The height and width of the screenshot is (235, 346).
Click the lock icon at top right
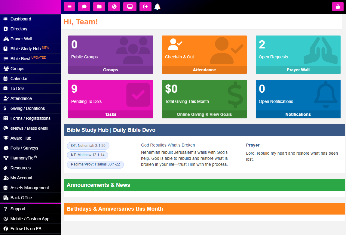(338, 6)
